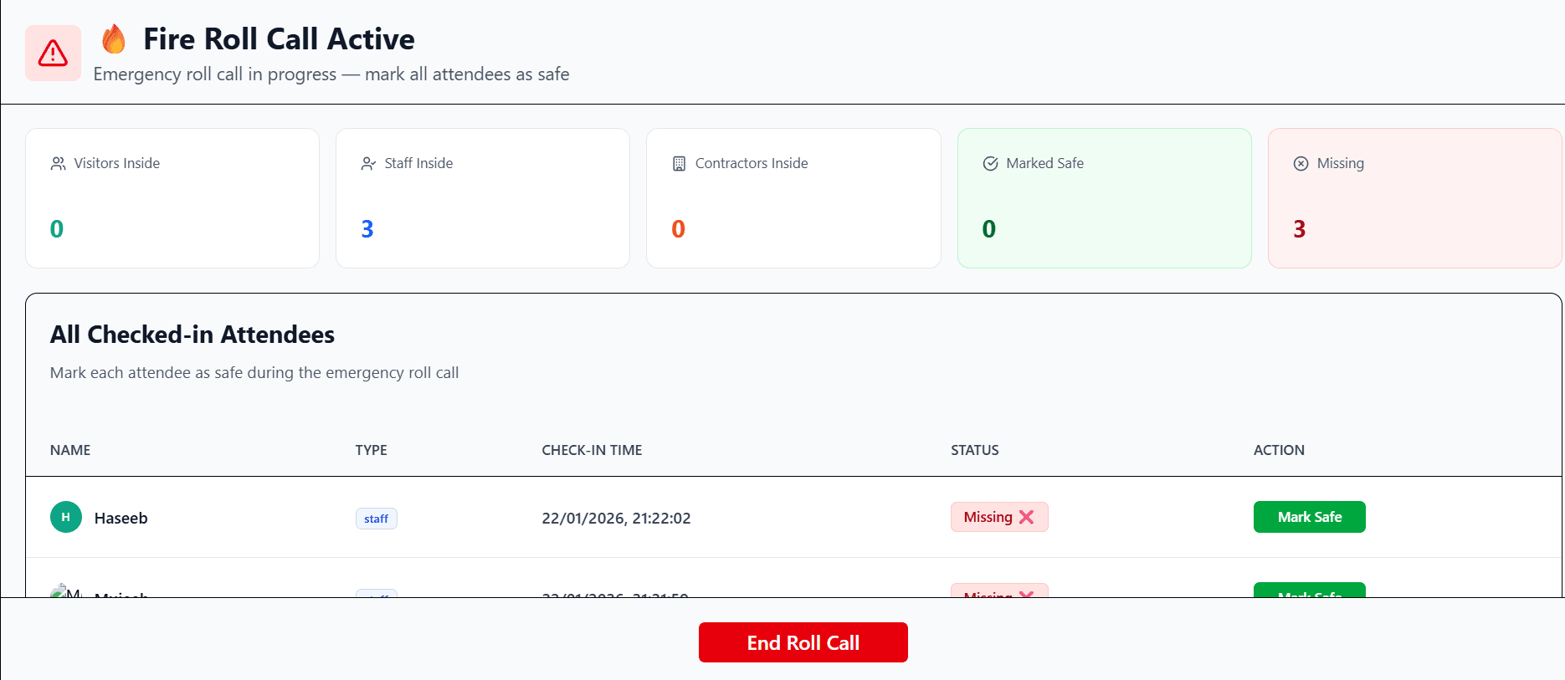1565x680 pixels.
Task: Click the Staff Inside person-check icon
Action: click(368, 163)
